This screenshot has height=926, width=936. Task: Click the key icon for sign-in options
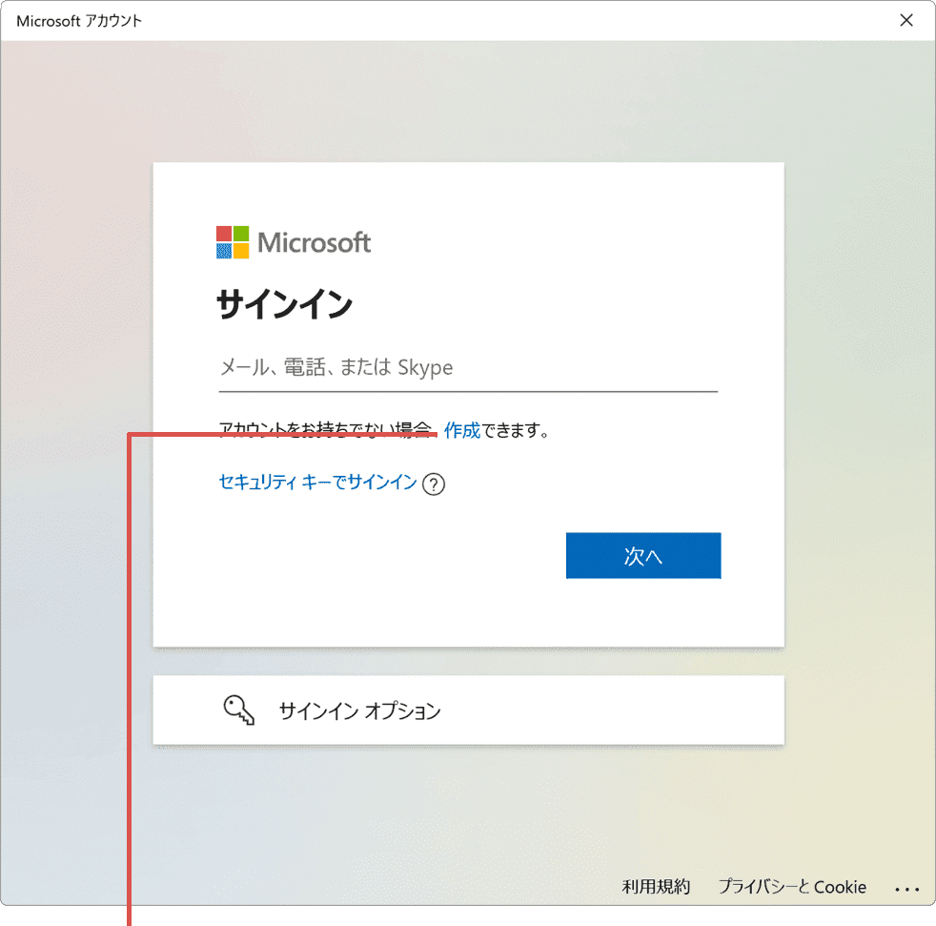pos(239,710)
